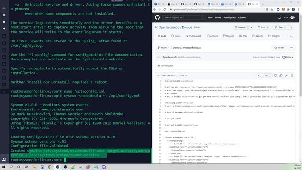Open the Windows Start menu
The image size is (302, 170).
coord(3,167)
